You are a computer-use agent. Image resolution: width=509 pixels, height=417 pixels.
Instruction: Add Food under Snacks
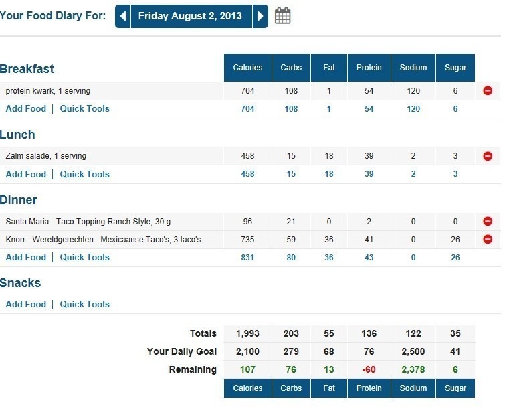[x=26, y=304]
